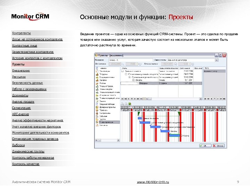Go to next record in stages navigator
The width and height of the screenshot is (250, 188).
pyautogui.click(x=135, y=99)
